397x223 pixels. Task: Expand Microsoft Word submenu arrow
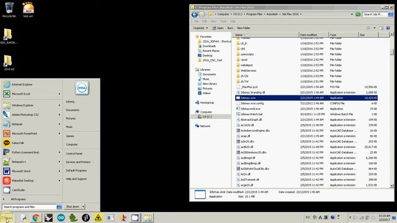pyautogui.click(x=60, y=171)
